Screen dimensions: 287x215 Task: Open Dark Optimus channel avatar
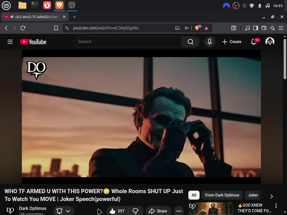coord(10,210)
